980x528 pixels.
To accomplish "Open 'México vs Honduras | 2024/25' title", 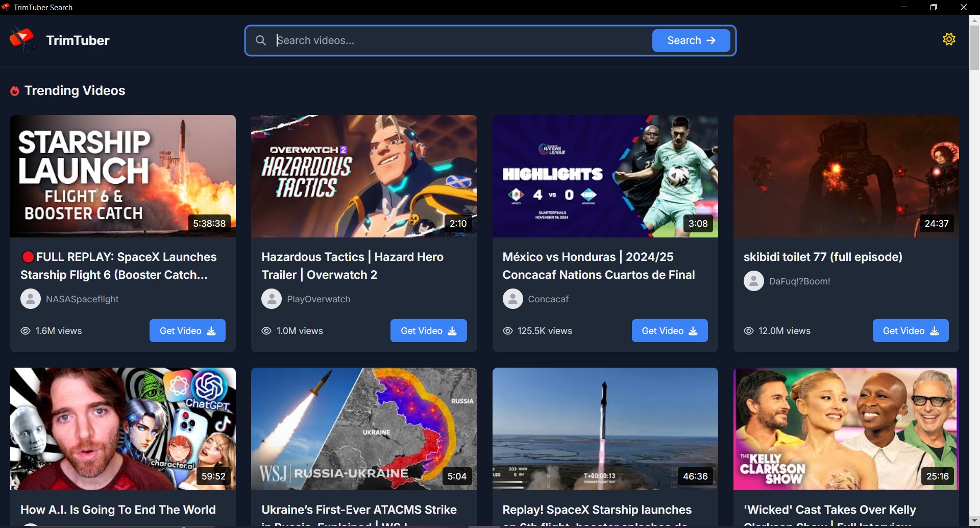I will [599, 266].
